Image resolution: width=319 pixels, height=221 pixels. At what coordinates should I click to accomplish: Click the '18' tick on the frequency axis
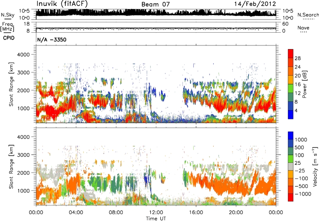pos(27,24)
